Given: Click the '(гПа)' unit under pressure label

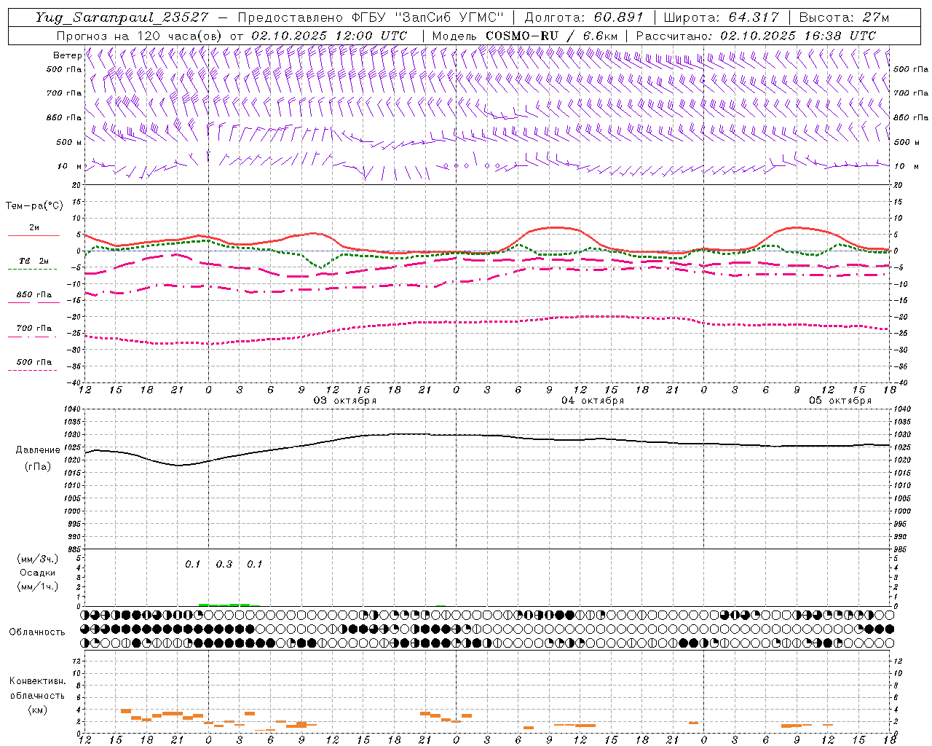Looking at the screenshot, I should click(x=38, y=467).
